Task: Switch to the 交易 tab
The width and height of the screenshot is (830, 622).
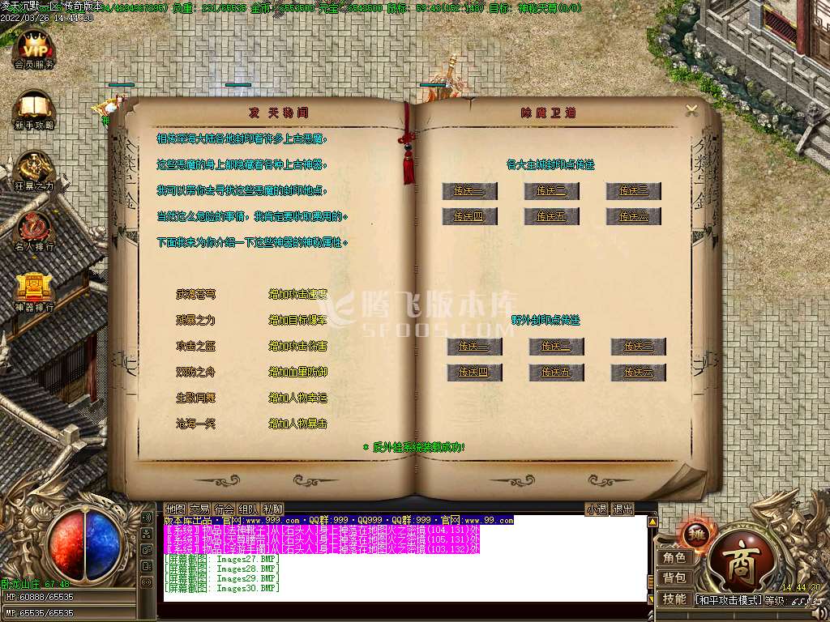Action: 199,509
